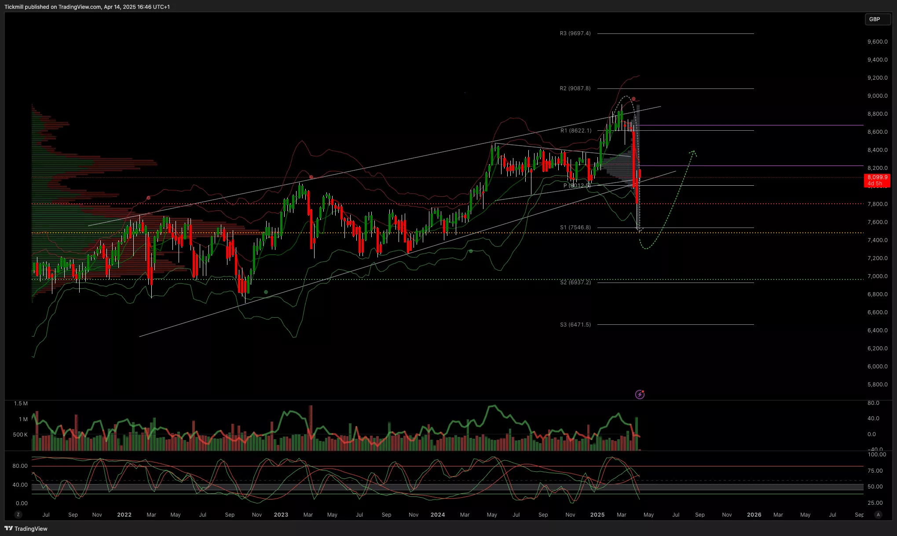Click the 2026 label on time axis
The image size is (897, 536).
[x=754, y=514]
